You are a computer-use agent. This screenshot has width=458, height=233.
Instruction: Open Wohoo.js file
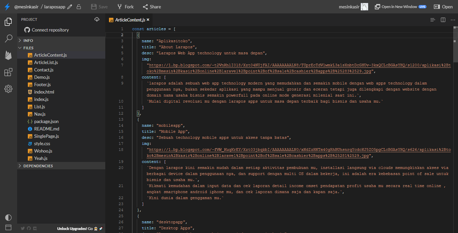point(61,151)
